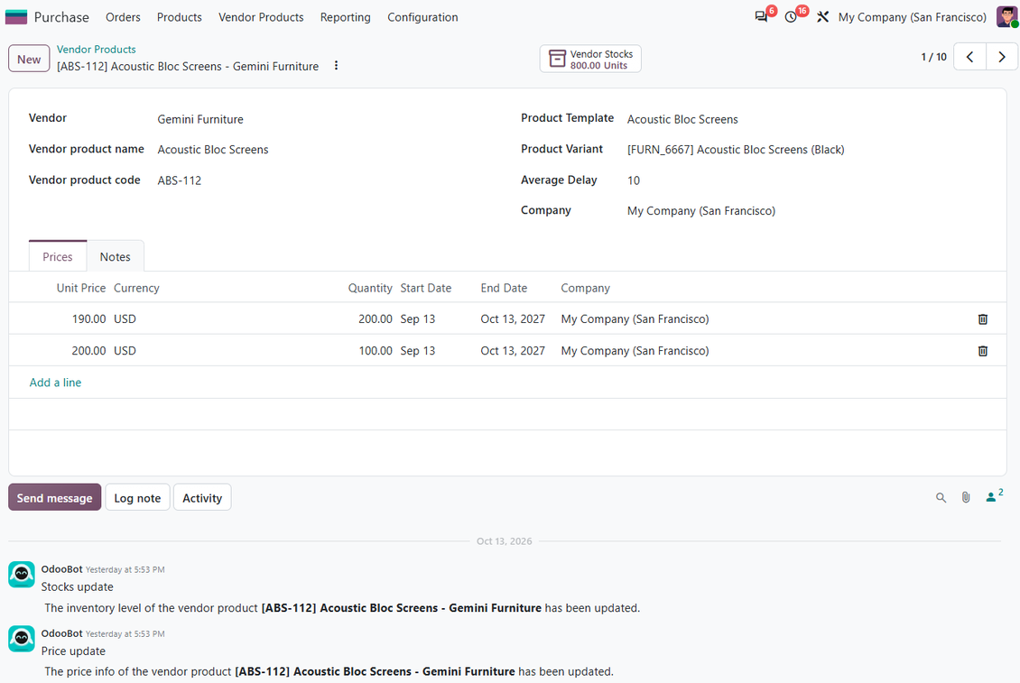Screen dimensions: 1020x683
Task: Click USD currency in the 200.00 row
Action: tap(125, 351)
